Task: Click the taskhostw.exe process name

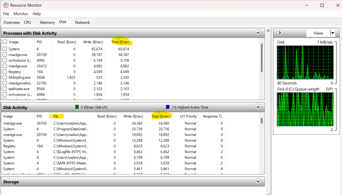Action: (19, 89)
